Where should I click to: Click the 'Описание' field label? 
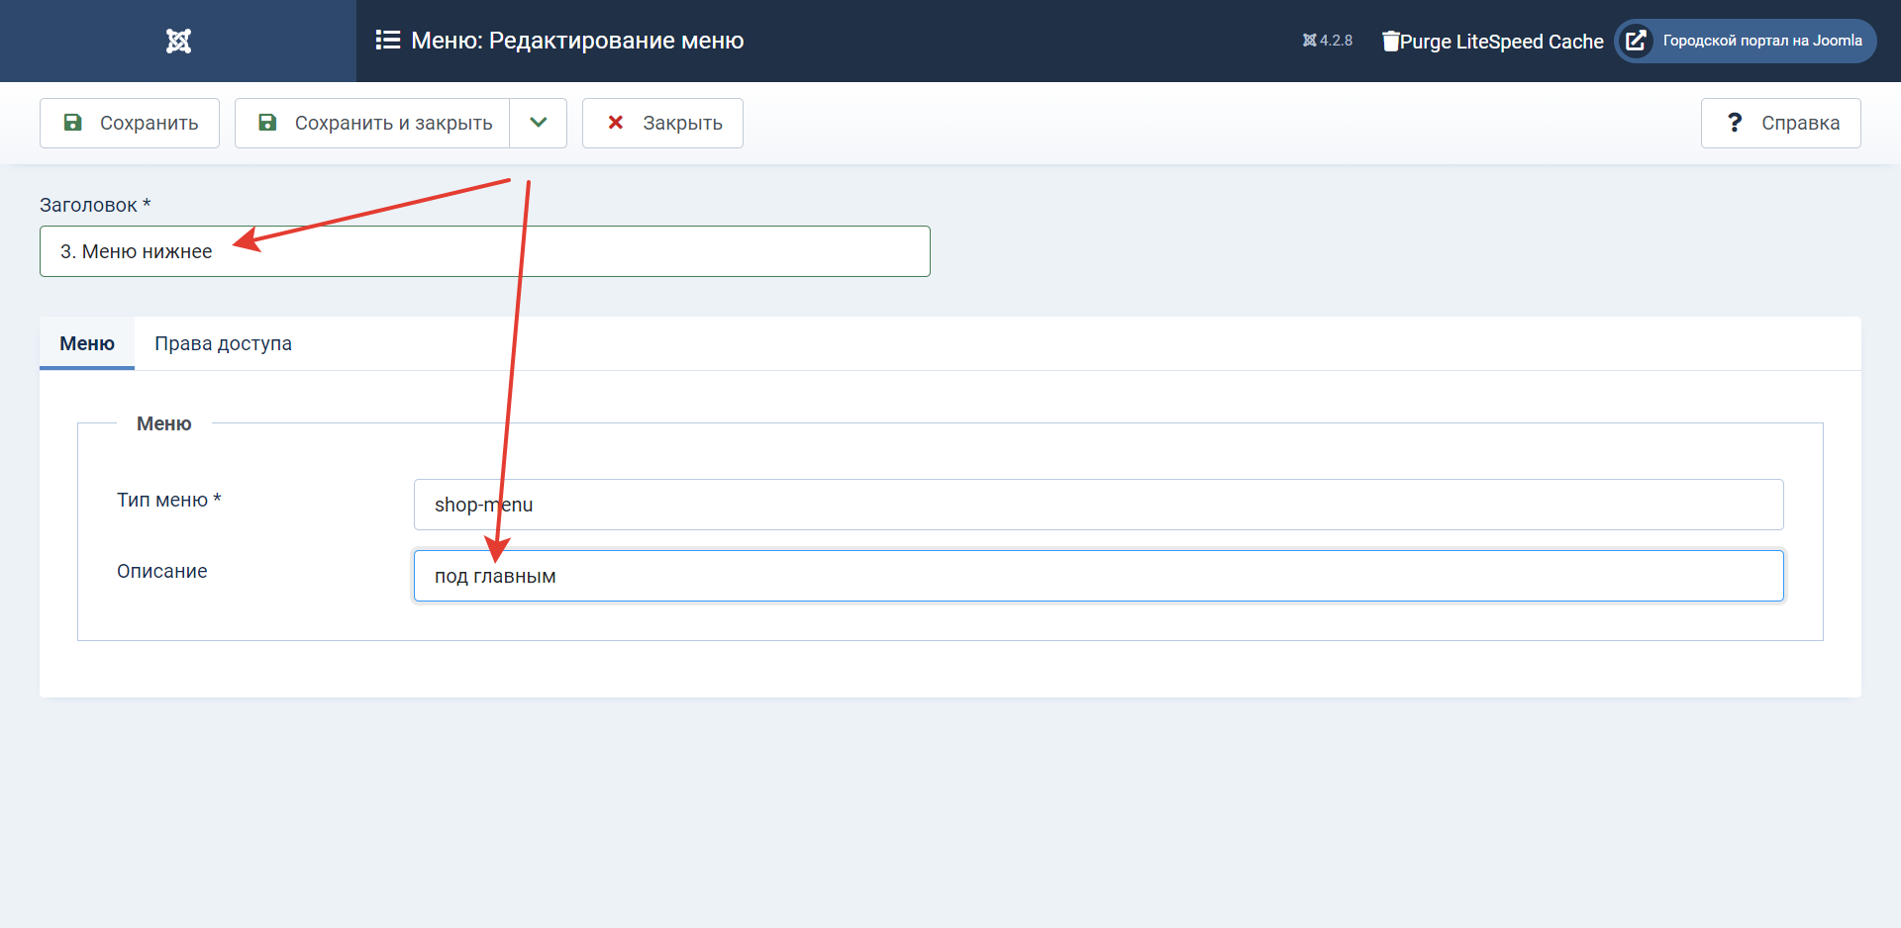(x=162, y=571)
